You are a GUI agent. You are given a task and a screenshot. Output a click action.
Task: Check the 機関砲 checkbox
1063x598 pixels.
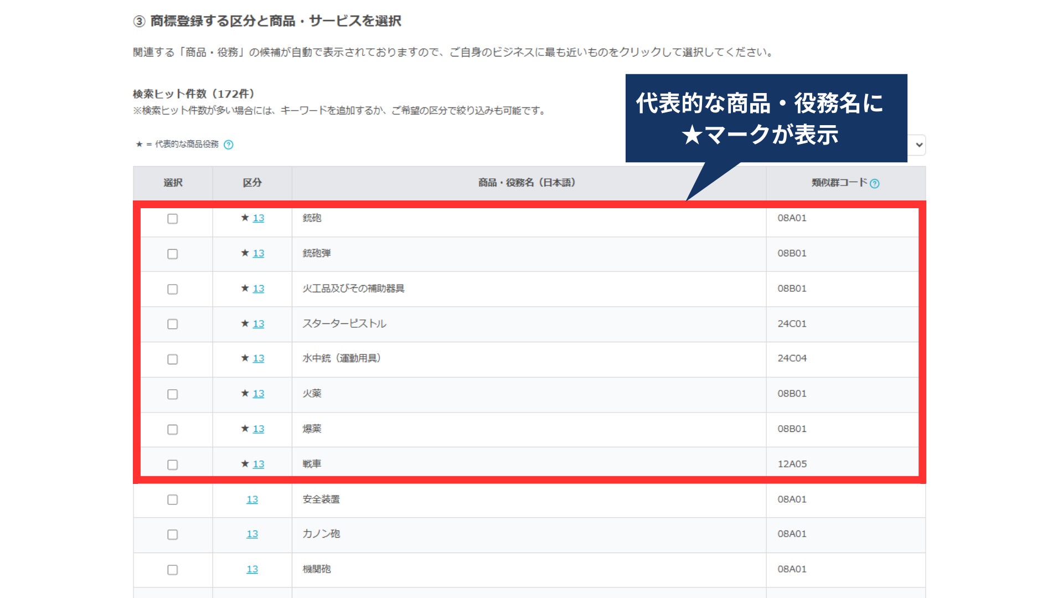click(173, 570)
